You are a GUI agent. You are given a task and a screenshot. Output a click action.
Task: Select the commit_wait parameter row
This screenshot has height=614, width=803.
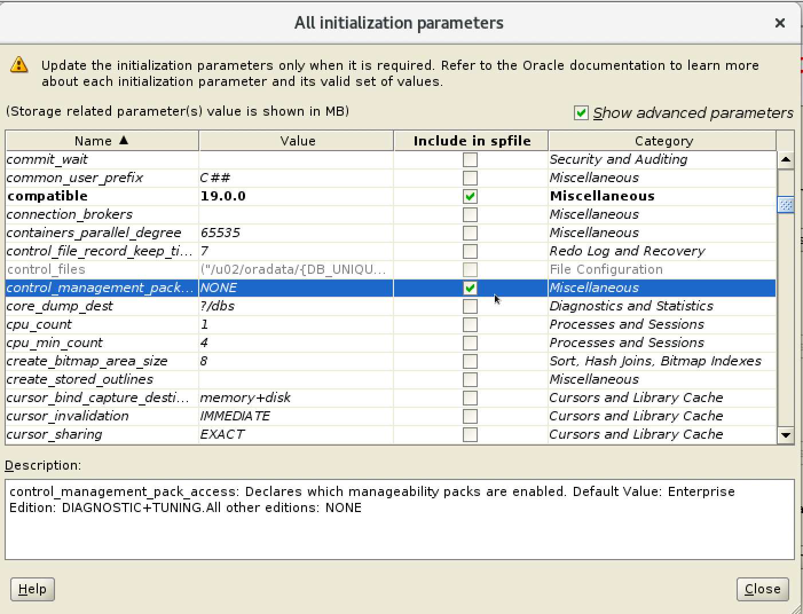click(391, 159)
